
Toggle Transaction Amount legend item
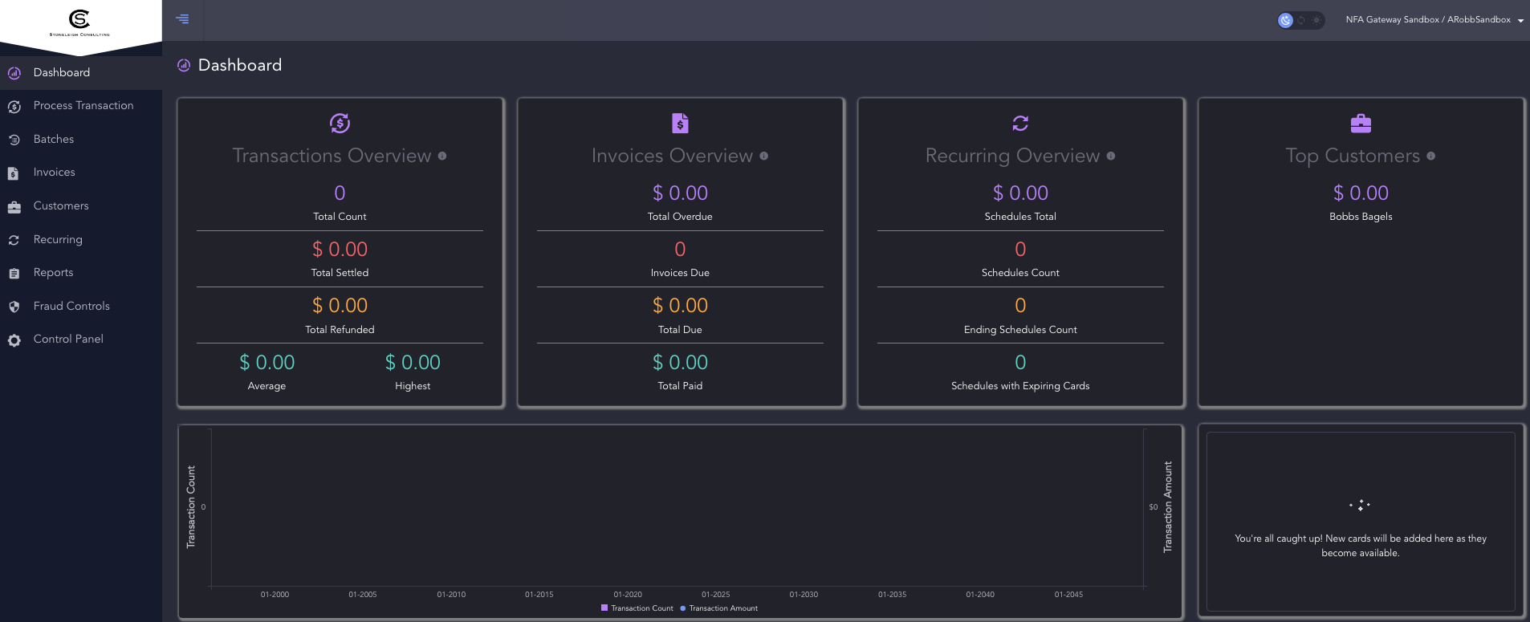(x=719, y=608)
